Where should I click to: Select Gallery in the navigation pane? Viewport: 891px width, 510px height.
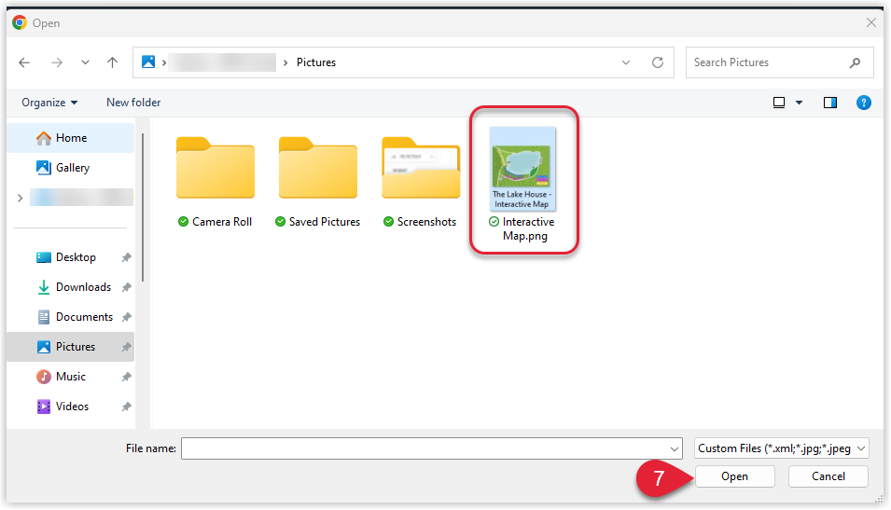[x=71, y=168]
